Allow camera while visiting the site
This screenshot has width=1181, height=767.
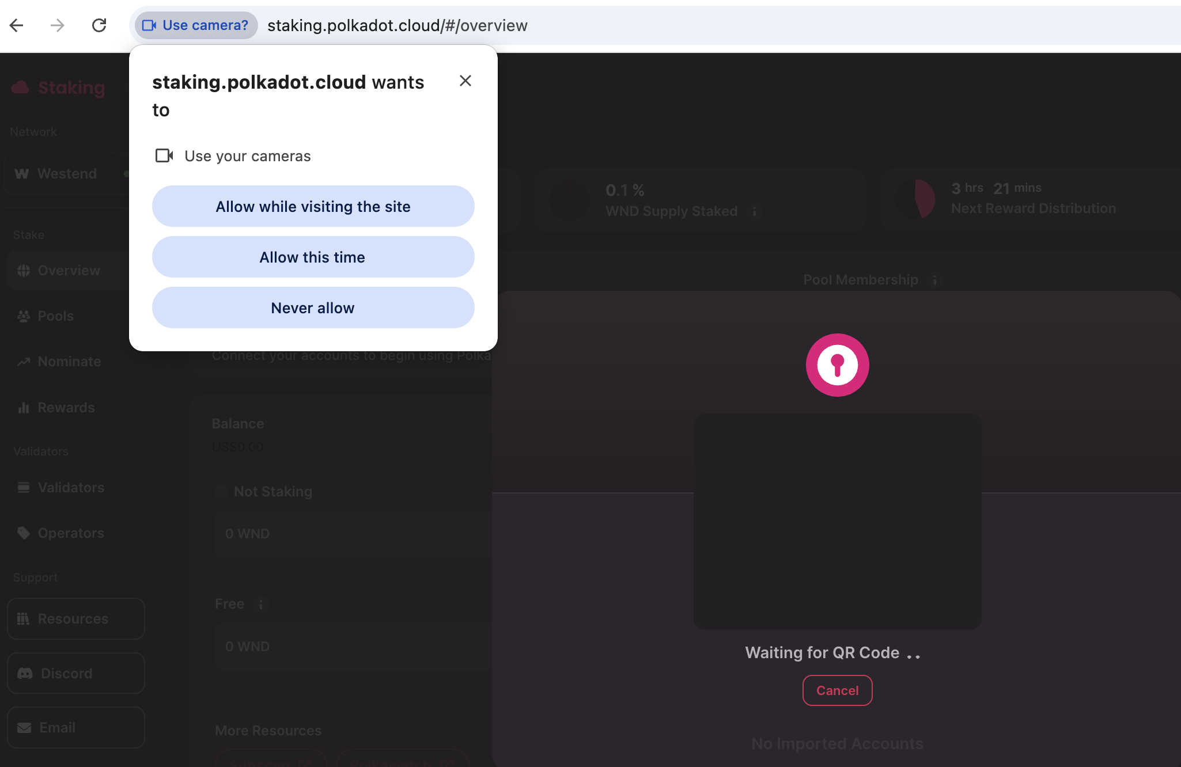click(x=313, y=206)
